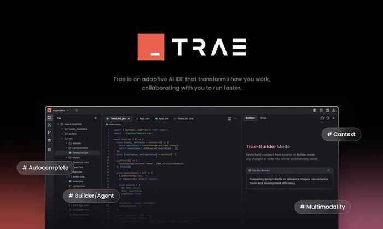Toggle the right side panel layout button
Viewport: 383px width, 229px height.
328,110
